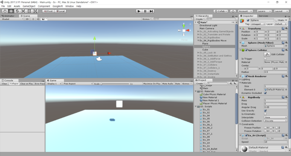
Task: Click the Mass input field
Action: click(x=276, y=100)
